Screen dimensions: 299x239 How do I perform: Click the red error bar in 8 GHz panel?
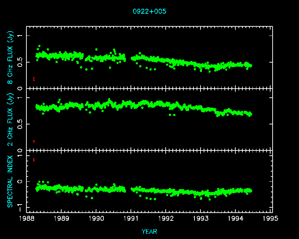point(34,79)
